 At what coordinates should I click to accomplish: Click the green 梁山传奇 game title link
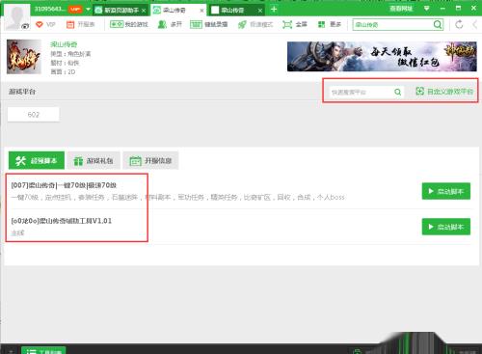64,44
